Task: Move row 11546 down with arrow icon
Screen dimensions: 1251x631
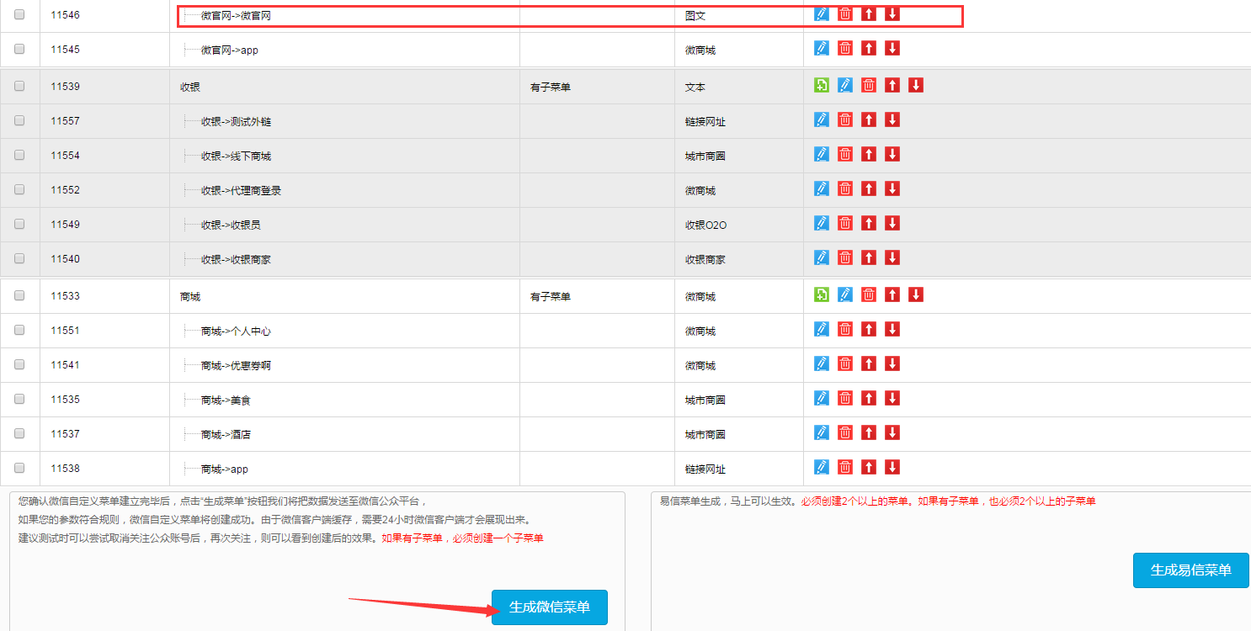Action: tap(892, 14)
